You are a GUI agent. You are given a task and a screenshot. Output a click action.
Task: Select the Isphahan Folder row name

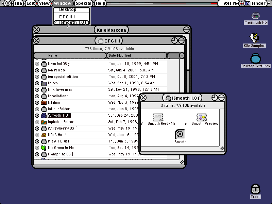61,122
